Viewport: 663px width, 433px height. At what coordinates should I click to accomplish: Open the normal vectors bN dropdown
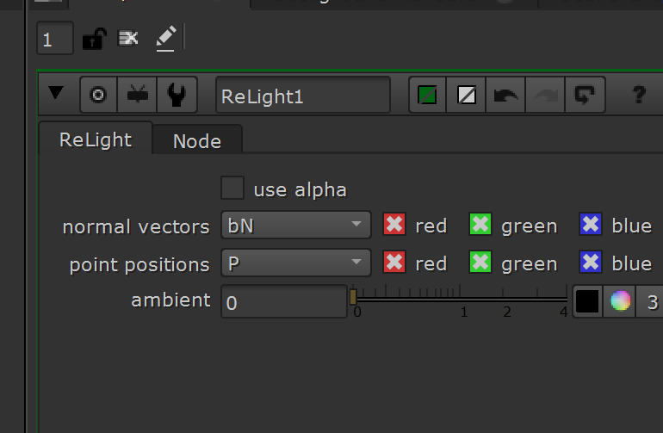(x=296, y=225)
